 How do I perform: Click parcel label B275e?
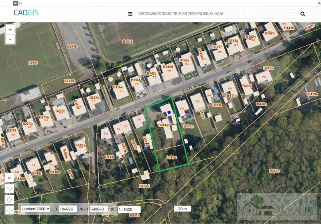(x=94, y=98)
